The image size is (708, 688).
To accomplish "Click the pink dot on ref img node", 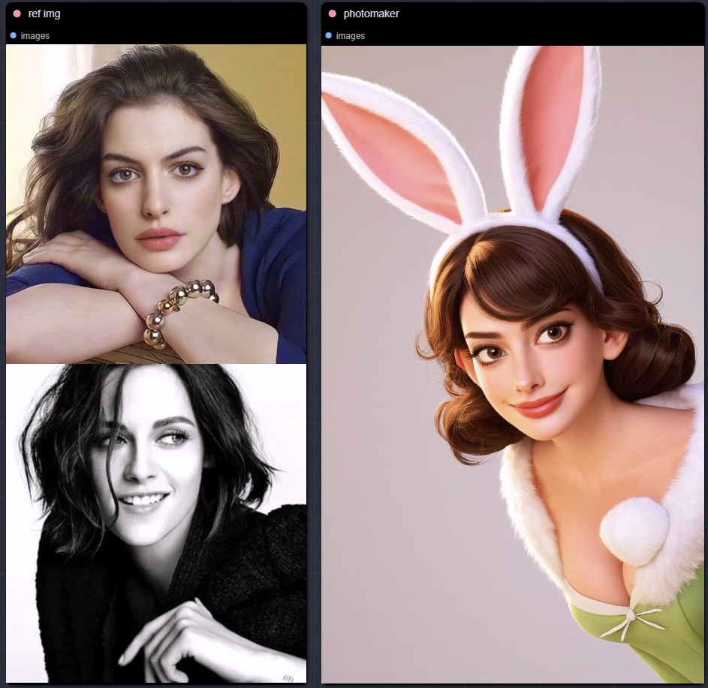I will pos(17,14).
